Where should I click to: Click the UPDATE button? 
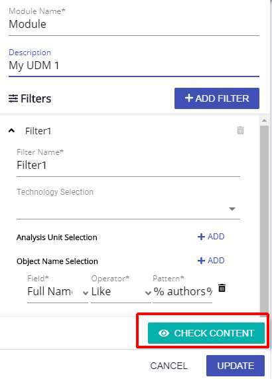pos(236,366)
